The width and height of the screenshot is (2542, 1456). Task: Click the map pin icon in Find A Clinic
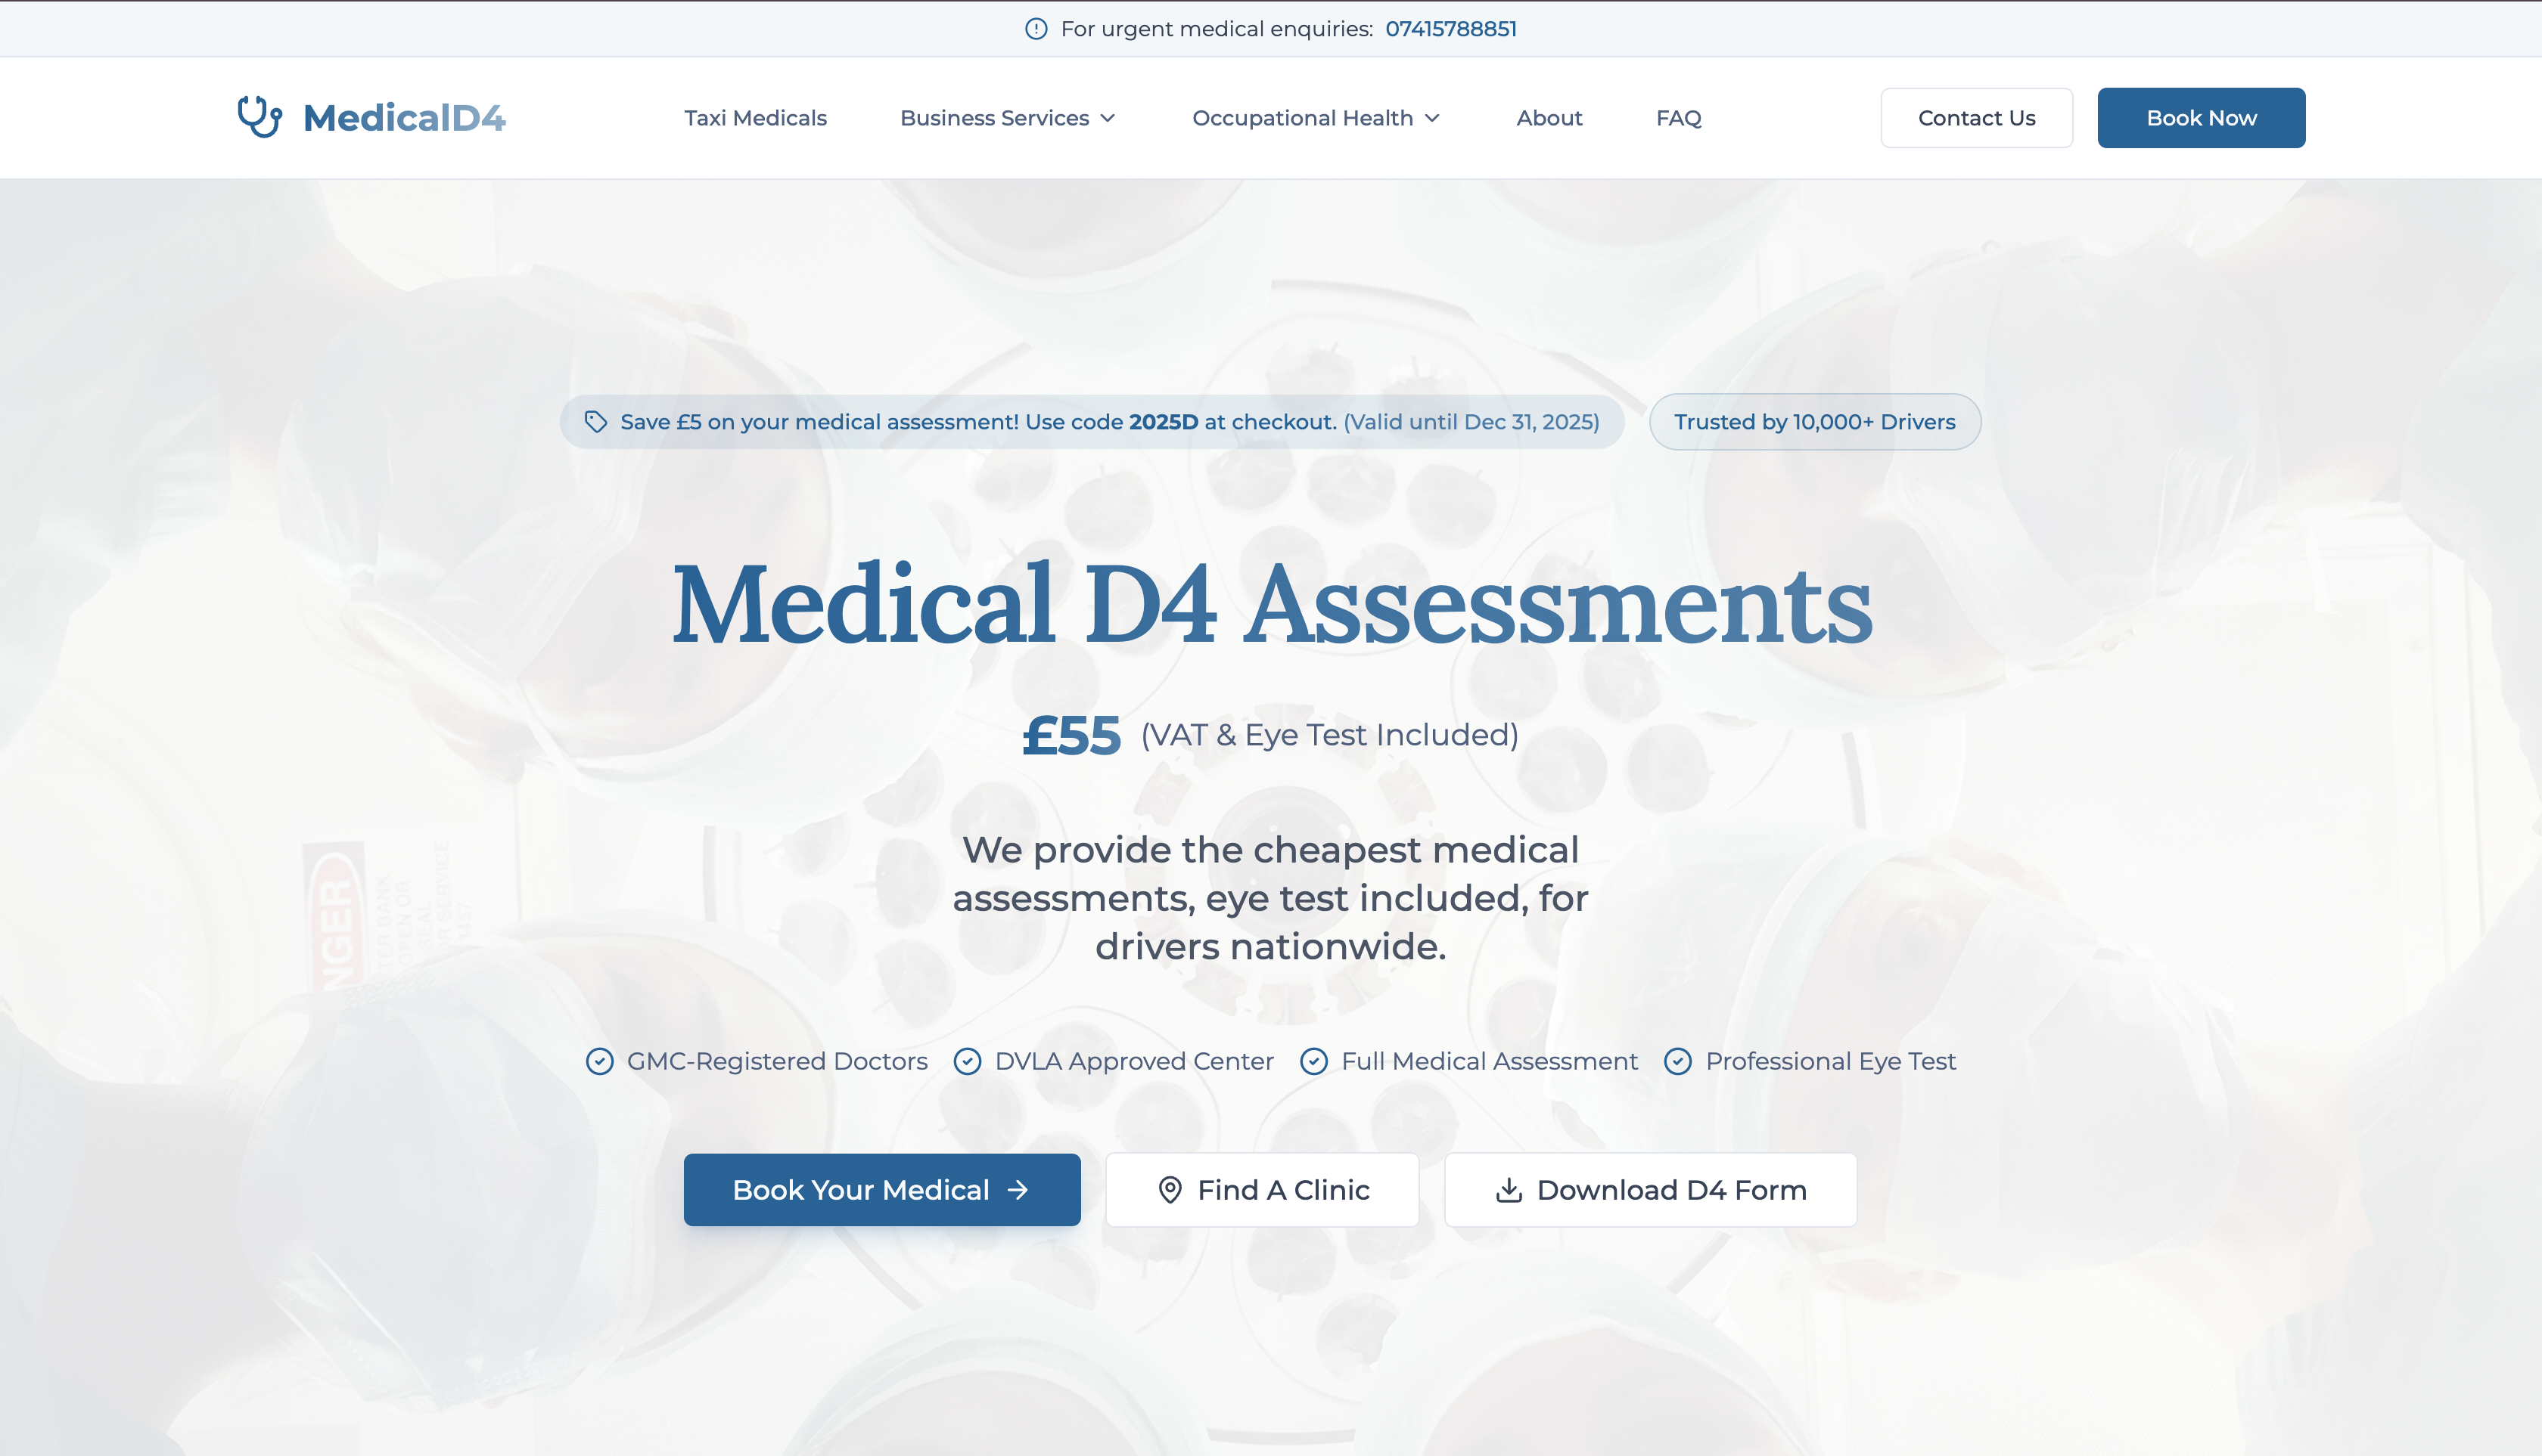click(1169, 1190)
